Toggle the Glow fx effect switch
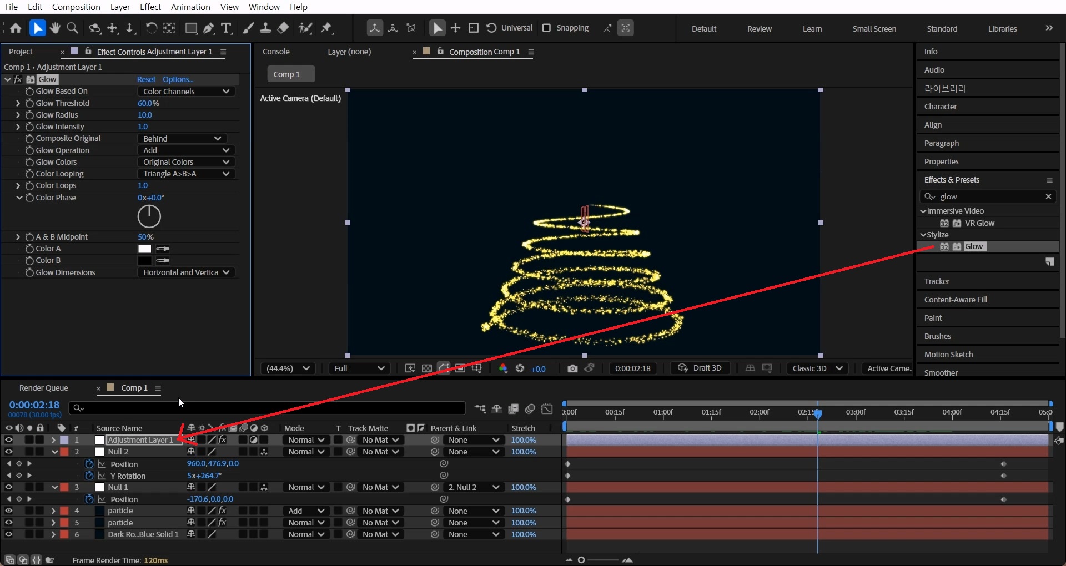Screen dimensions: 1066x566 [x=18, y=79]
